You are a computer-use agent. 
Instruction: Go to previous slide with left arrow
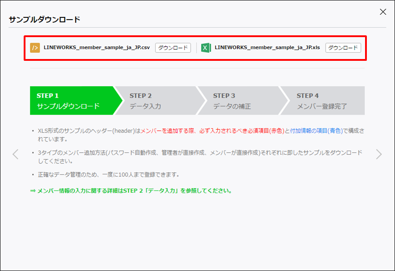pos(16,154)
